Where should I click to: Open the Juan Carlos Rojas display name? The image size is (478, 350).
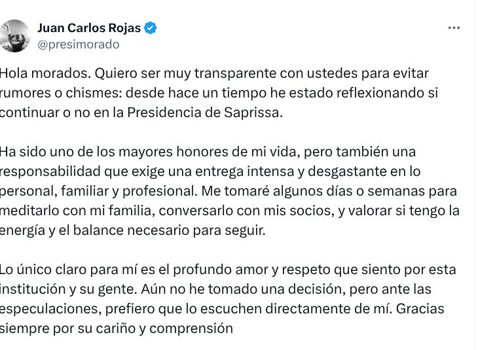tap(90, 28)
